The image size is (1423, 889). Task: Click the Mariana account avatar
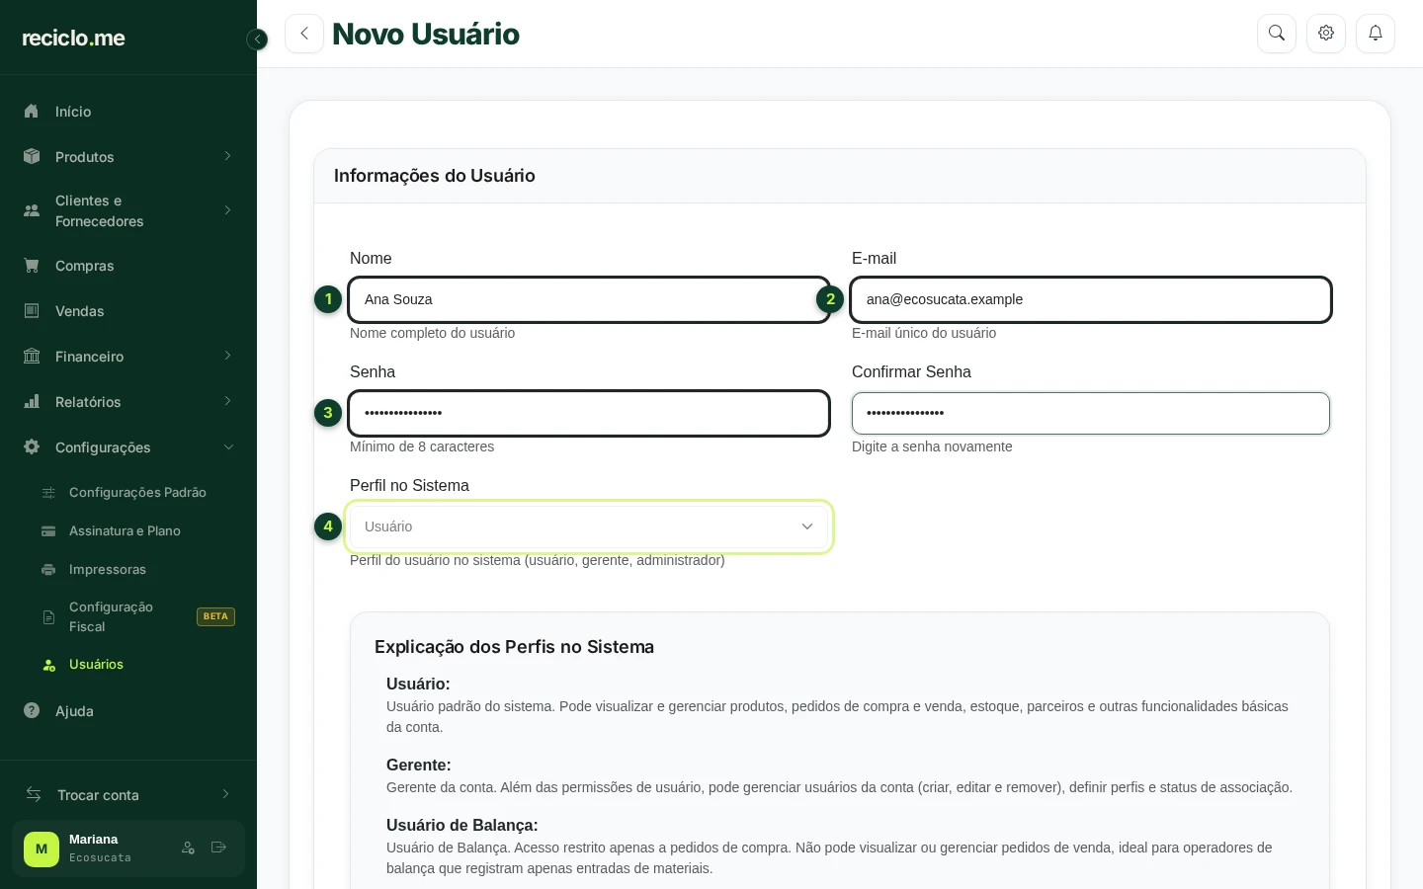42,849
